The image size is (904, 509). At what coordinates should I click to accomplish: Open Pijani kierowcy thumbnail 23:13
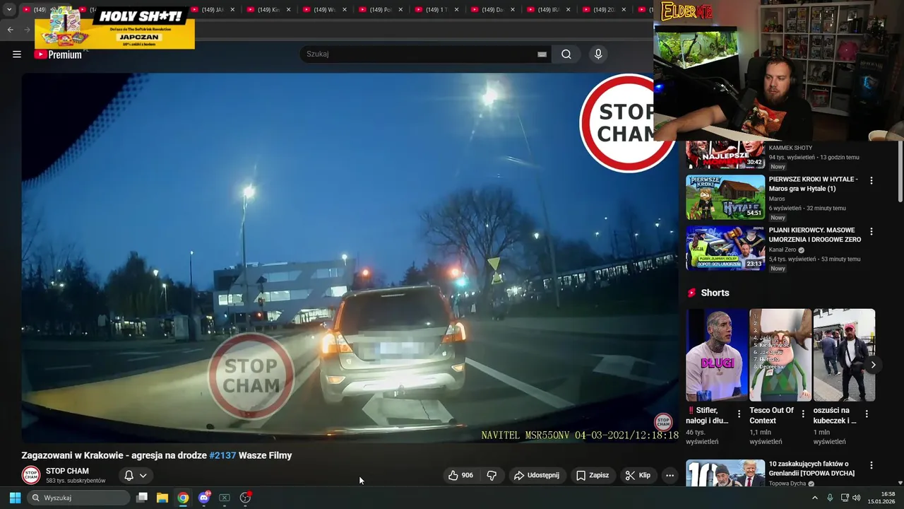click(x=725, y=248)
